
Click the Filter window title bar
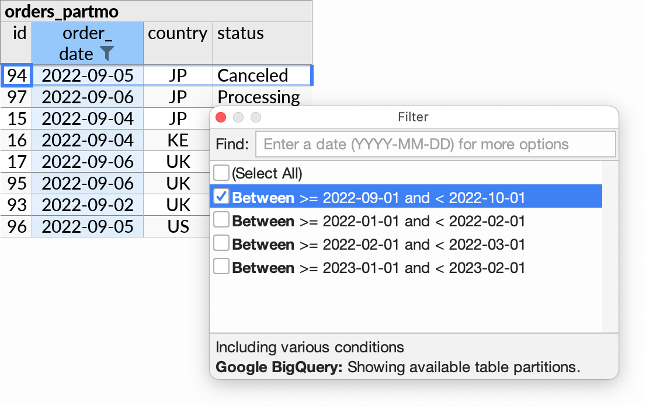(413, 117)
